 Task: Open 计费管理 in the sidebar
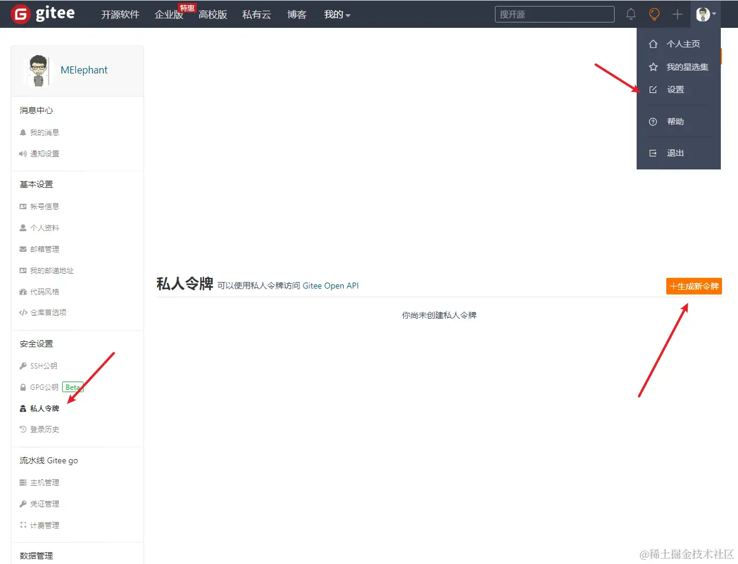pos(44,525)
